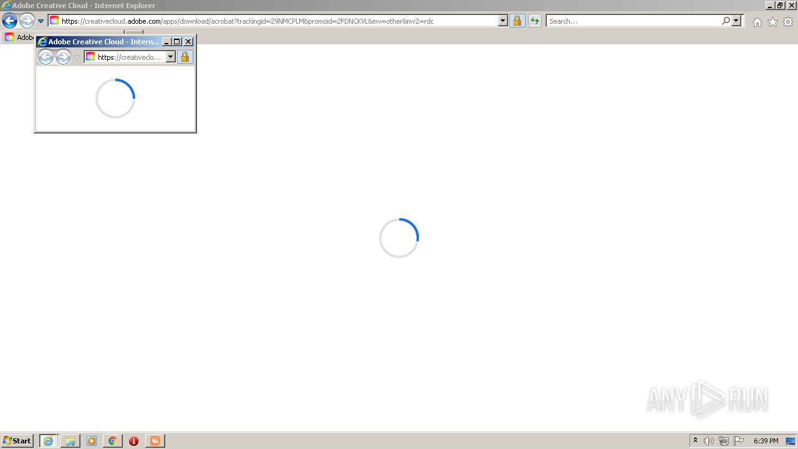Click the Search box in main window

click(x=633, y=21)
